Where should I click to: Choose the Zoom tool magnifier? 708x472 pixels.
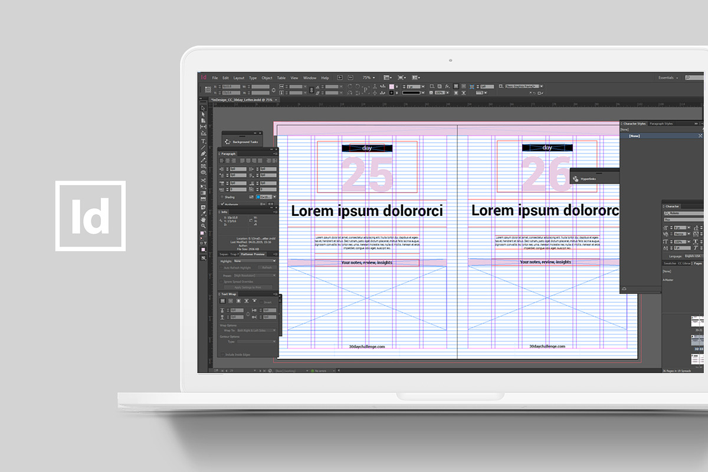(x=204, y=225)
